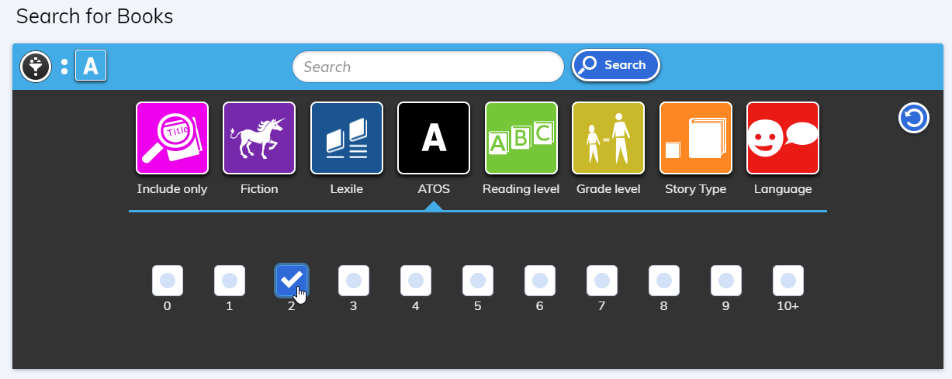
Task: Check the ATOS level 9 box
Action: 726,281
